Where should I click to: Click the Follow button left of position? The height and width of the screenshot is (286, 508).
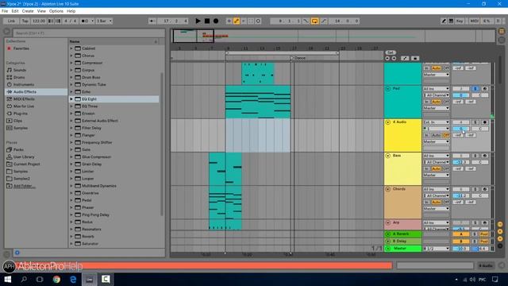152,21
